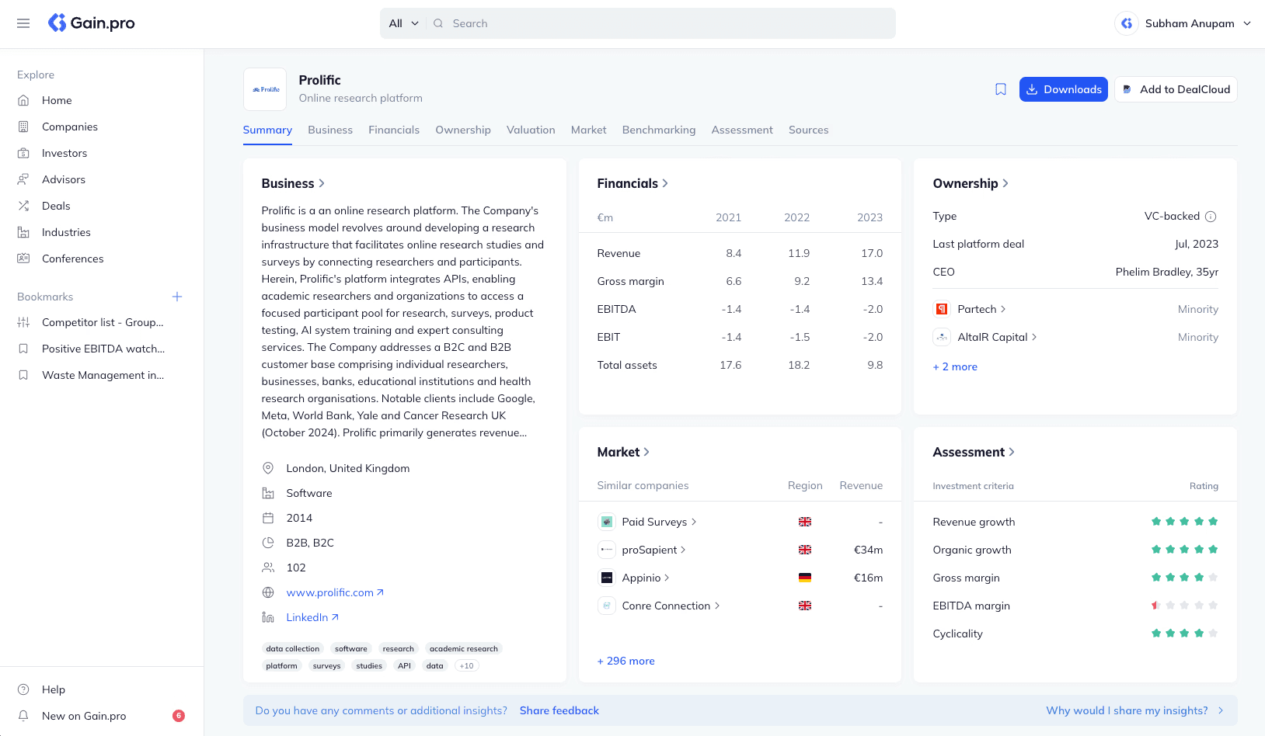The width and height of the screenshot is (1265, 736).
Task: Click the red notification badge showing 6
Action: [x=179, y=716]
